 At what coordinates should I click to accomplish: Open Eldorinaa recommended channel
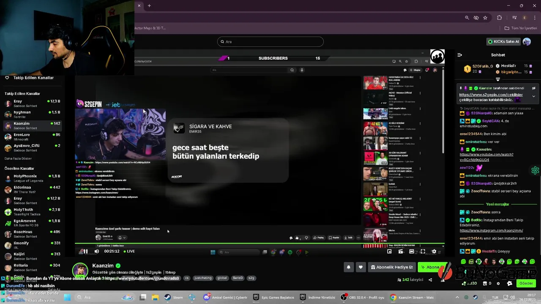pos(33,189)
